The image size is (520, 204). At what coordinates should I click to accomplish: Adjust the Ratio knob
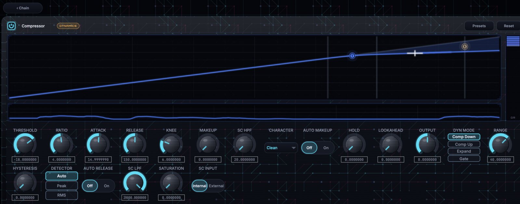(x=61, y=144)
